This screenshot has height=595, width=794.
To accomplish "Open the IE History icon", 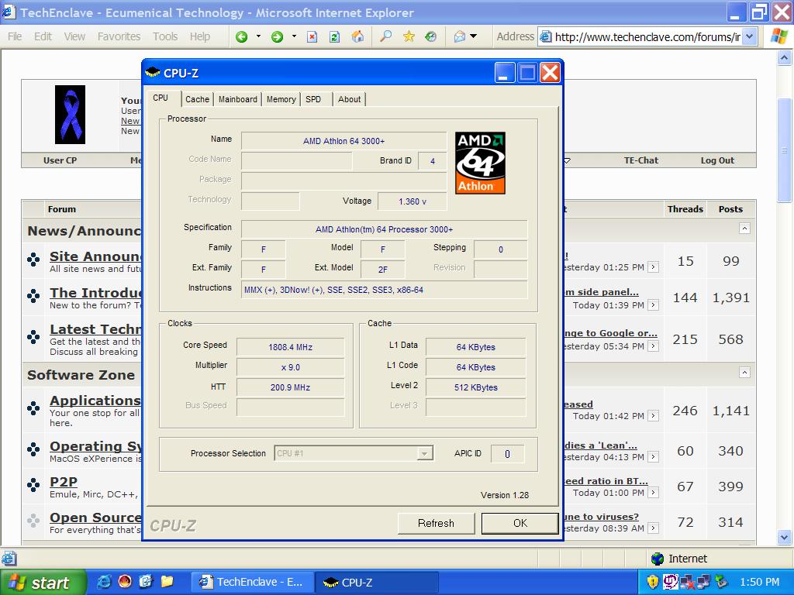I will pos(430,36).
